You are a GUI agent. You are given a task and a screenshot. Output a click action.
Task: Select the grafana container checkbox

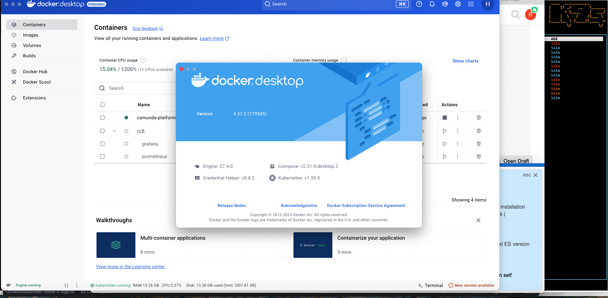pos(102,144)
